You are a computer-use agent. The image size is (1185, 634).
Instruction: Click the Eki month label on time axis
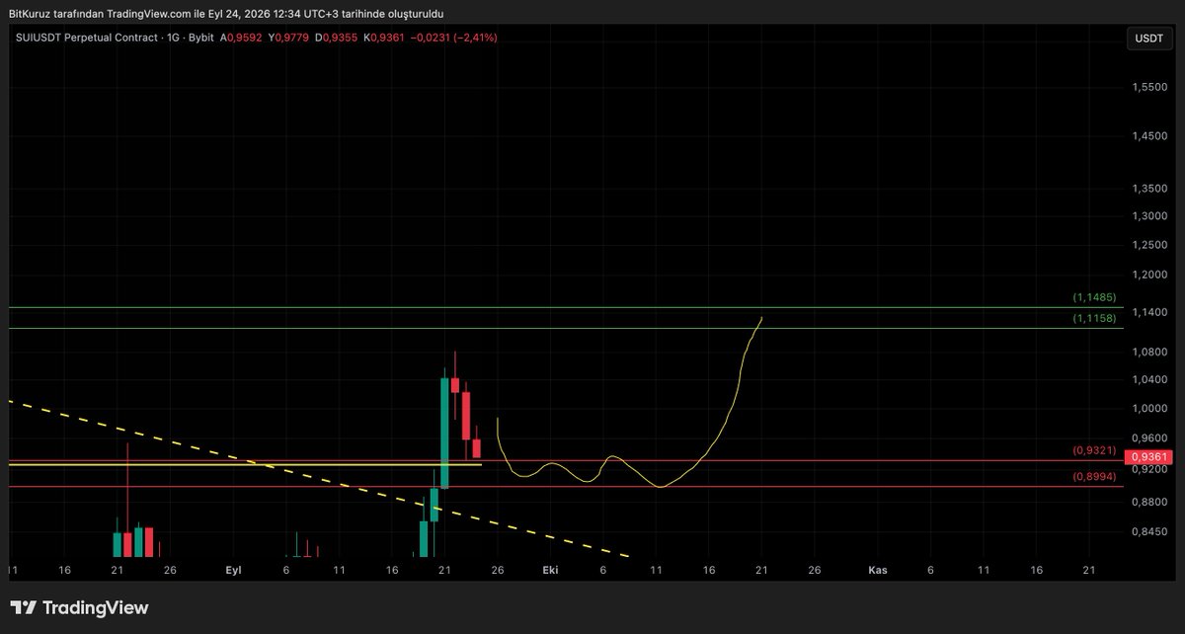click(550, 571)
